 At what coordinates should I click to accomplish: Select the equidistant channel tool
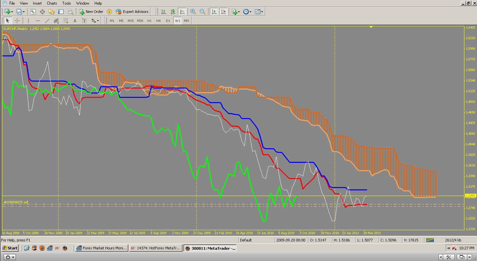click(x=57, y=21)
